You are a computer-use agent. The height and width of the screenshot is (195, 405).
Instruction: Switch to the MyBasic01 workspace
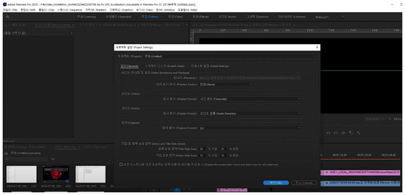(x=322, y=17)
